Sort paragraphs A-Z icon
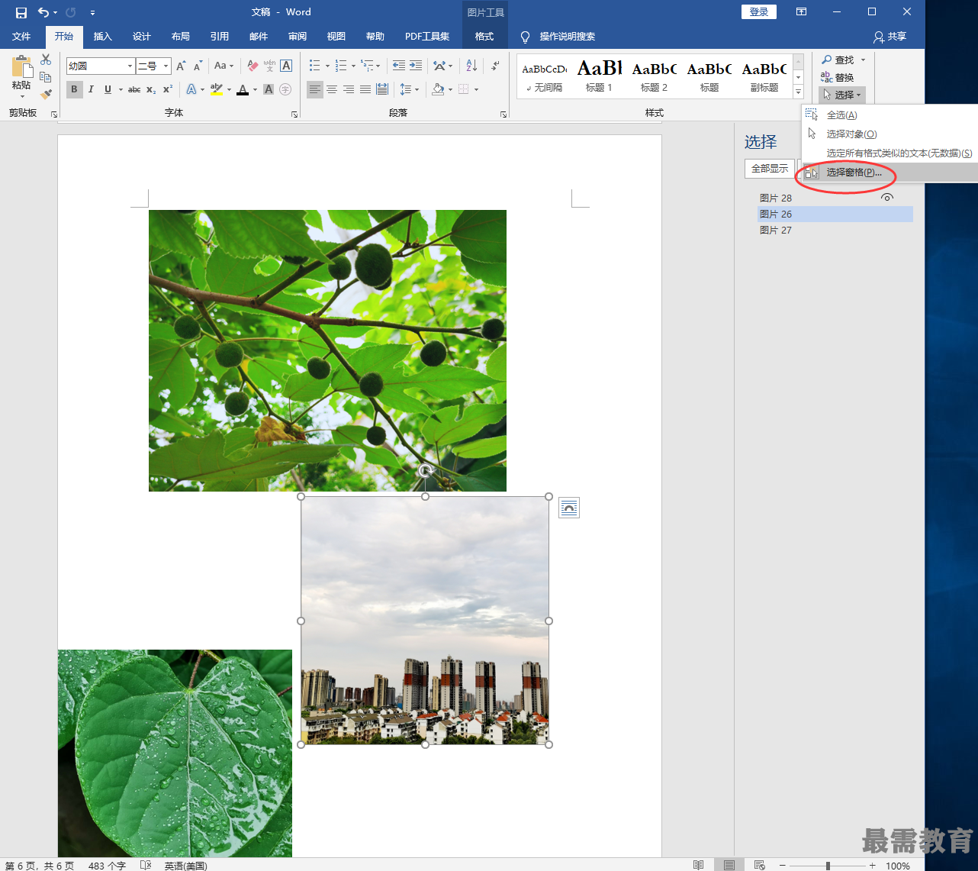 point(471,66)
